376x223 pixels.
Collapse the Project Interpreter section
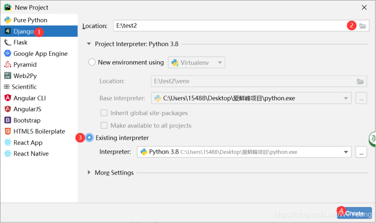pyautogui.click(x=89, y=44)
